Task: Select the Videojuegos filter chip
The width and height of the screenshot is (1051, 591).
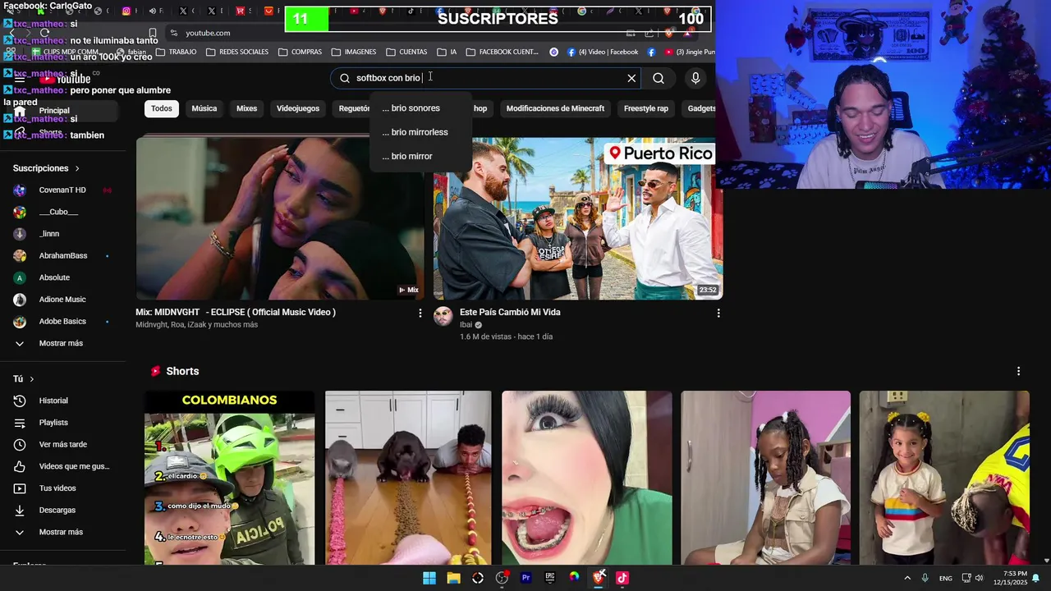Action: [298, 108]
